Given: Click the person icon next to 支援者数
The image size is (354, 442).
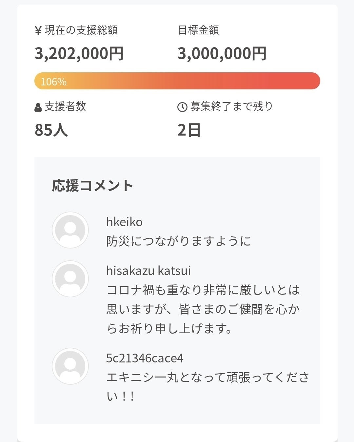Looking at the screenshot, I should [38, 107].
